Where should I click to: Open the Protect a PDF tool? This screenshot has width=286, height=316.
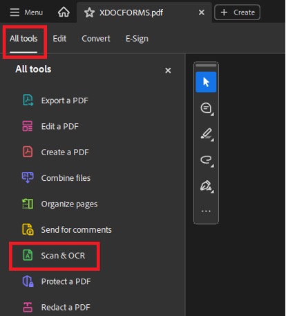coord(57,281)
